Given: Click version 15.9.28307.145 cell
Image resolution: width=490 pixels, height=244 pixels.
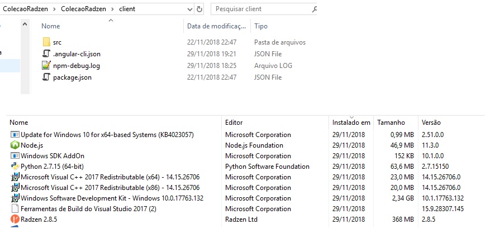Looking at the screenshot, I should [x=443, y=209].
